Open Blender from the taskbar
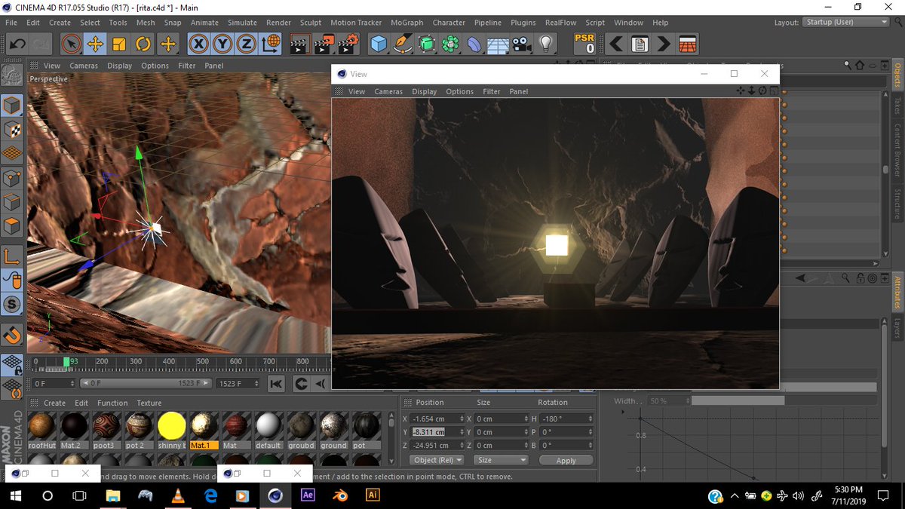This screenshot has width=905, height=509. [339, 495]
